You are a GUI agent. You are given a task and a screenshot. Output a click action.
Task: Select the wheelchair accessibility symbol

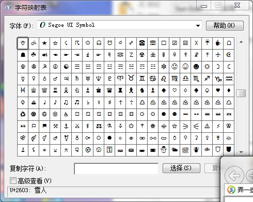[x=66, y=114]
